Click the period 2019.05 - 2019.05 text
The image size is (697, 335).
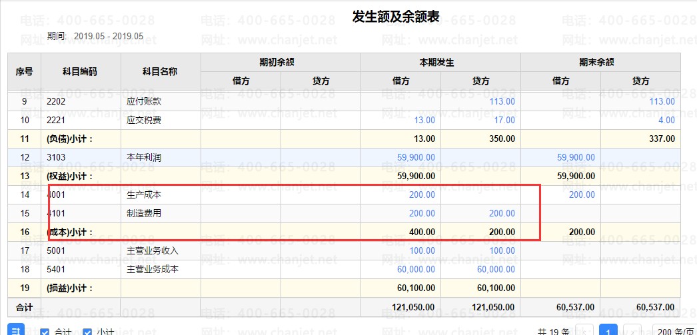(x=109, y=36)
